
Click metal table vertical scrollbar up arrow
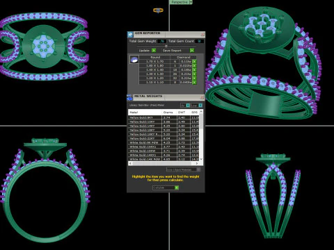(201, 112)
